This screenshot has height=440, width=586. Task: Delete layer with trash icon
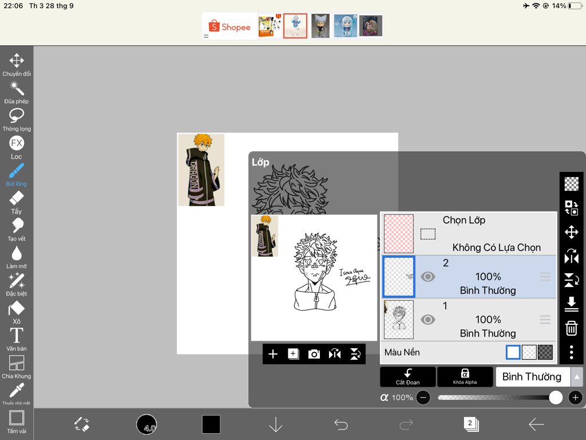coord(572,328)
